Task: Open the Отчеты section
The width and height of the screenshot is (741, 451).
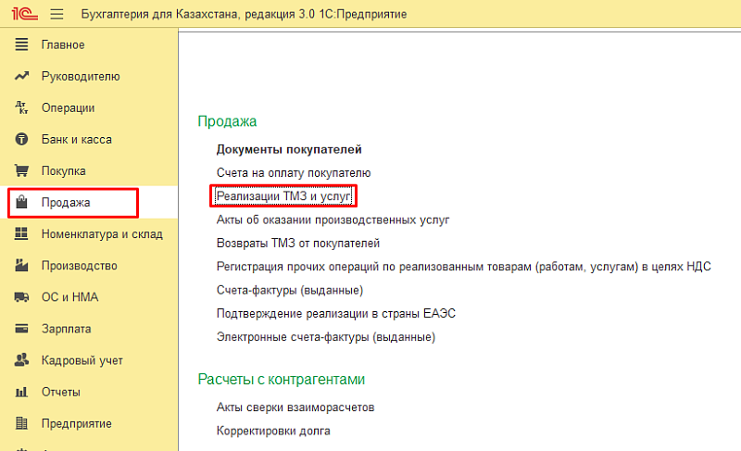Action: click(x=60, y=392)
